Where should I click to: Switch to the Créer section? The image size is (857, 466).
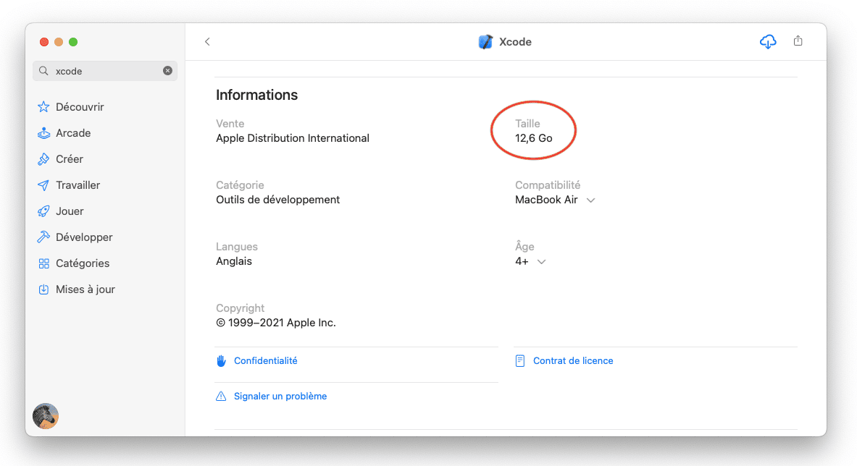click(x=70, y=159)
